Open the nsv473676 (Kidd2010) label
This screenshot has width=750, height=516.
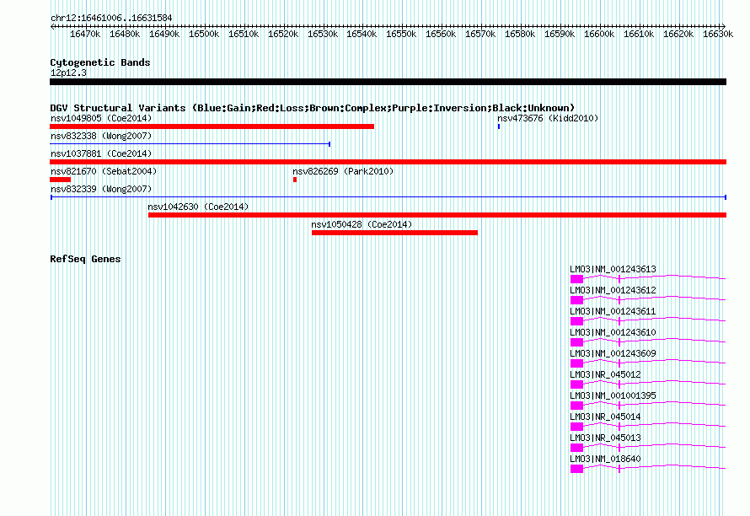pos(548,118)
